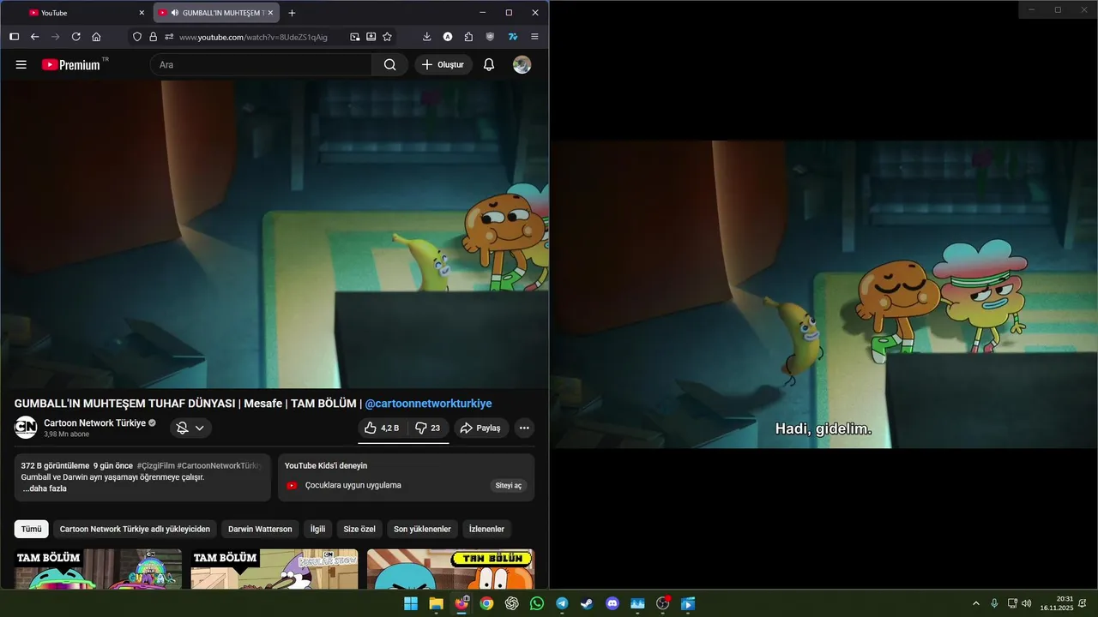
Task: Bookmark this page with the star
Action: click(x=387, y=37)
